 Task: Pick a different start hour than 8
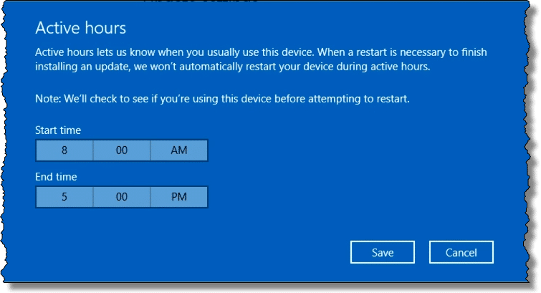click(x=64, y=150)
